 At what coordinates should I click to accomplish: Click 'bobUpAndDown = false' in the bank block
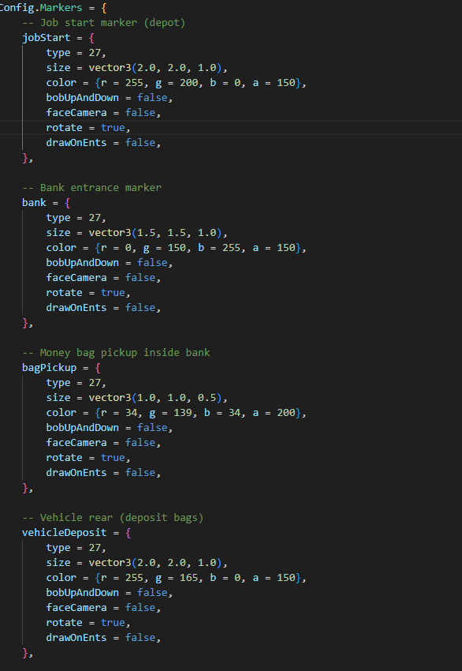point(110,262)
